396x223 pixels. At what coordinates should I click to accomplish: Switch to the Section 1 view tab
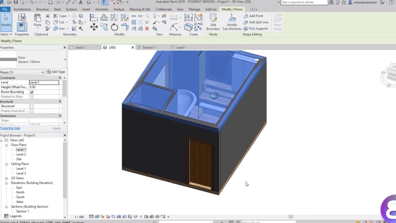click(x=149, y=48)
